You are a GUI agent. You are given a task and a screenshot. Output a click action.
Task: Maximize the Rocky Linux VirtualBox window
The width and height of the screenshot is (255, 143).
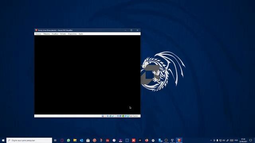131,30
